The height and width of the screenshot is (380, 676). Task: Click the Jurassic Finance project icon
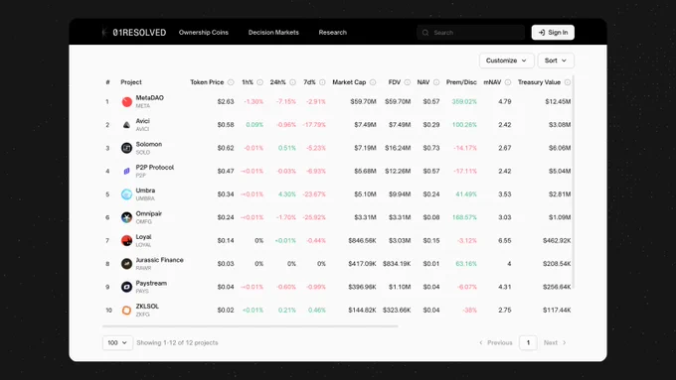(x=127, y=264)
